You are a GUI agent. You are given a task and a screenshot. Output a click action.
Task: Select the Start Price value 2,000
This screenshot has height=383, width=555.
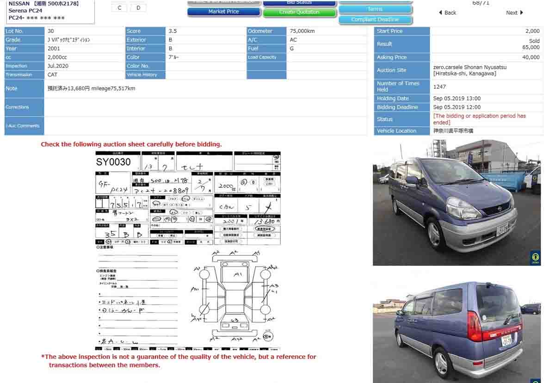pos(532,31)
